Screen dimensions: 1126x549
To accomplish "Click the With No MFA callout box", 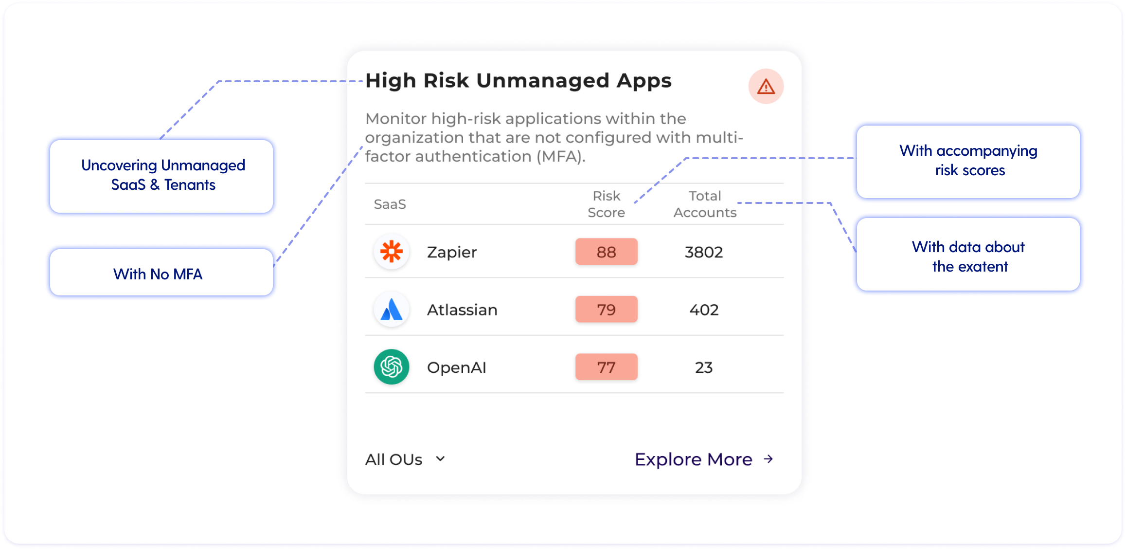I will click(162, 273).
